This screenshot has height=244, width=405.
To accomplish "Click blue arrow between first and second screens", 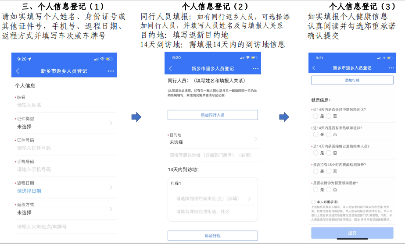I will click(136, 117).
